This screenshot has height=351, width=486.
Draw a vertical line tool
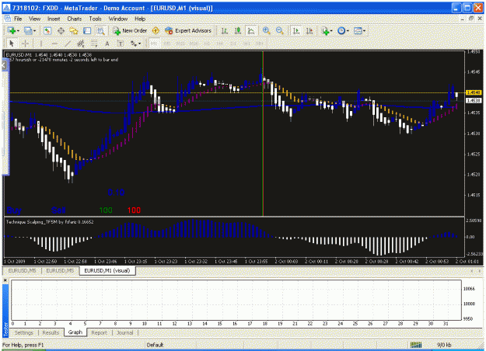[x=40, y=43]
